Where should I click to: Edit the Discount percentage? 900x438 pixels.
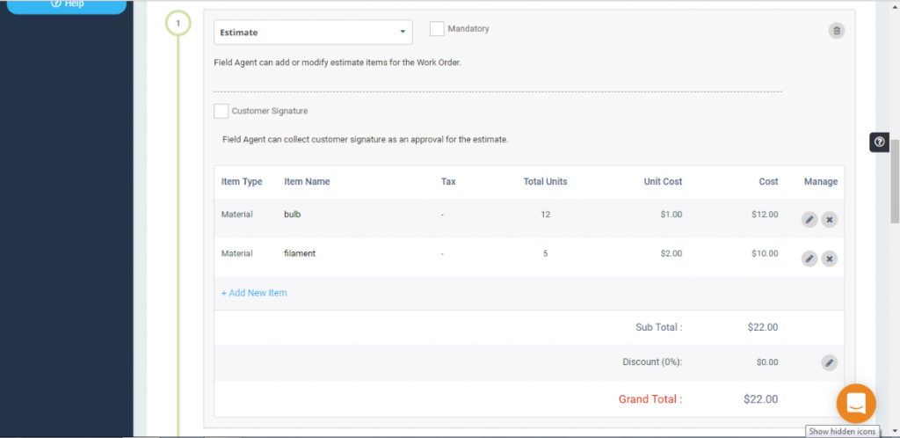[830, 362]
